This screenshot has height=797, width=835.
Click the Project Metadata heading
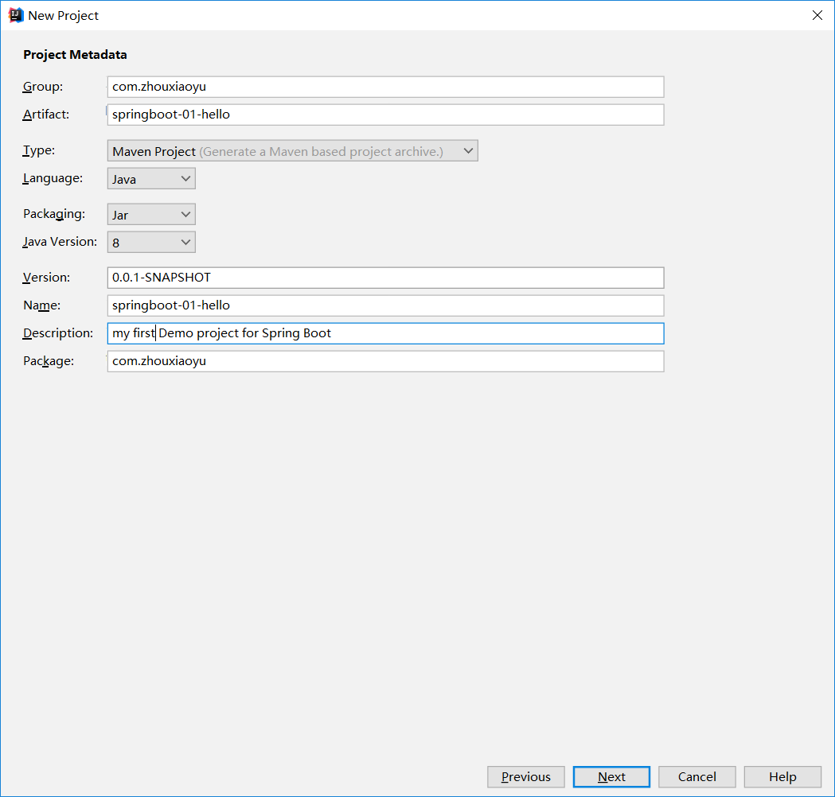[75, 55]
